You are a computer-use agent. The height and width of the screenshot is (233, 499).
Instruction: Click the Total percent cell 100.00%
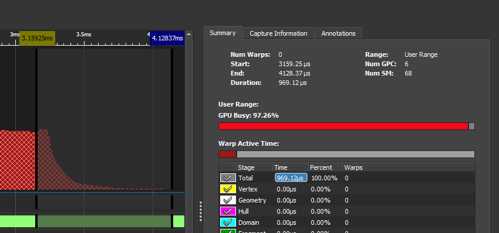(324, 178)
